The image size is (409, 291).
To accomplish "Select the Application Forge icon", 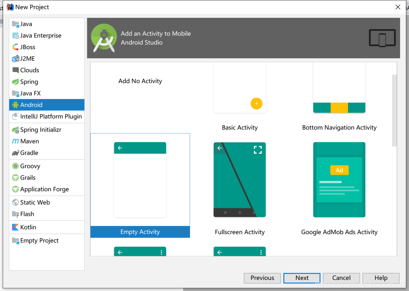I will [x=16, y=189].
